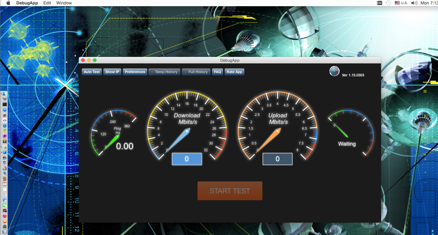Open the FAQ button
Image resolution: width=438 pixels, height=235 pixels.
tap(218, 72)
